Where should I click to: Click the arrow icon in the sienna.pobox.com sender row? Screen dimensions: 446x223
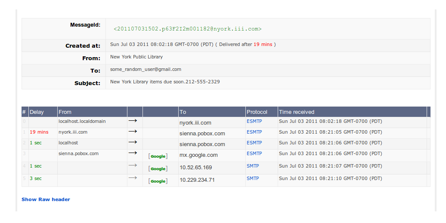pos(133,153)
